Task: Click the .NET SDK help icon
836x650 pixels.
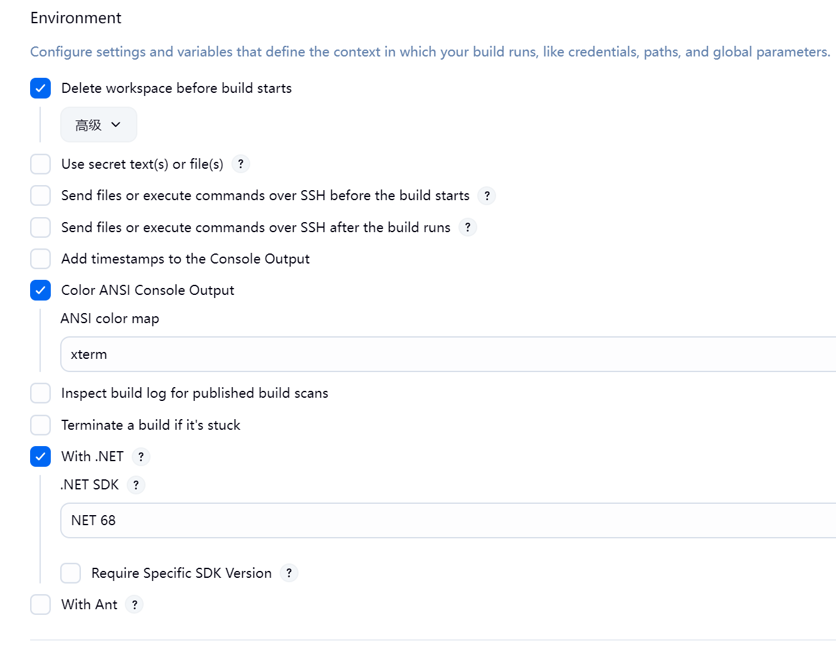Action: coord(136,485)
